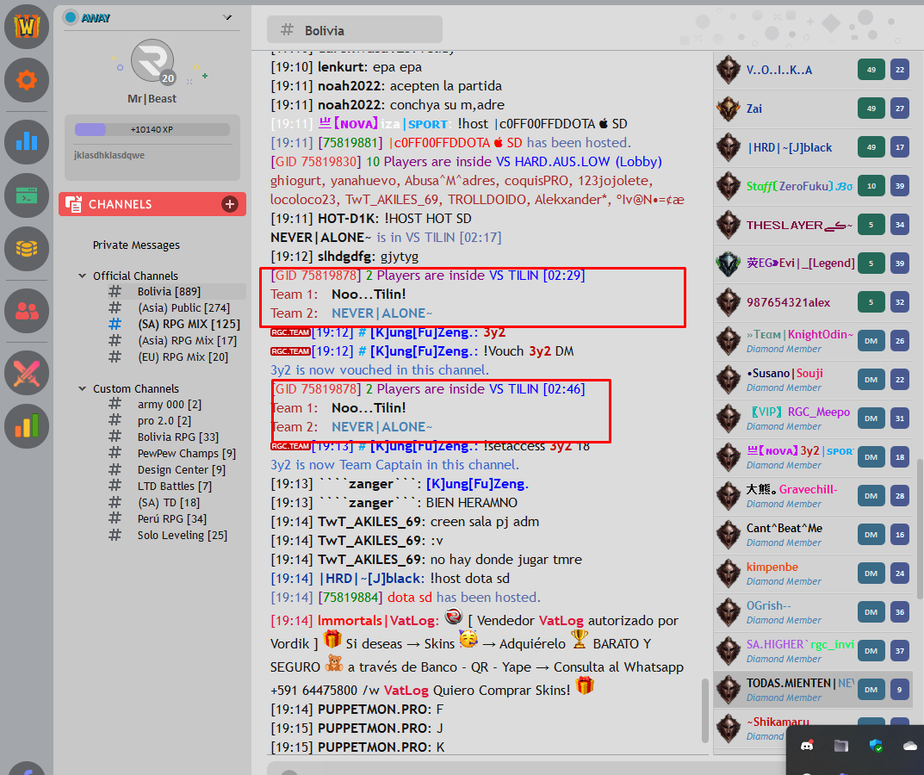The width and height of the screenshot is (924, 775).
Task: Select the Bolivia chat tab
Action: pyautogui.click(x=354, y=29)
